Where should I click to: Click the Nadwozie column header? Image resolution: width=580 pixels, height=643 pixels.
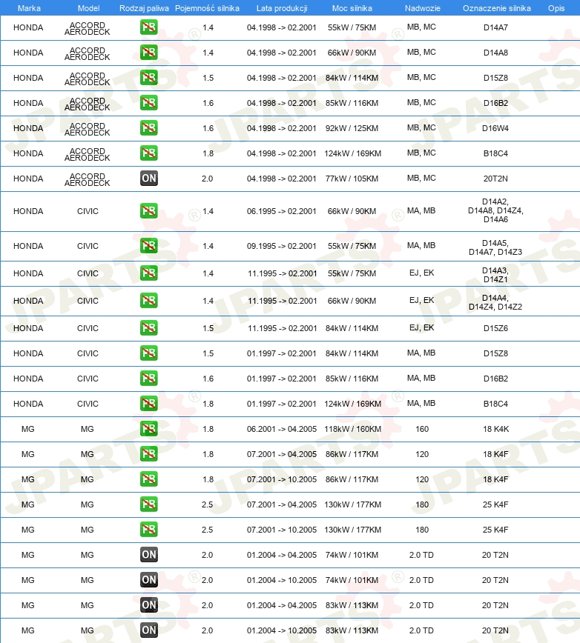click(x=422, y=8)
